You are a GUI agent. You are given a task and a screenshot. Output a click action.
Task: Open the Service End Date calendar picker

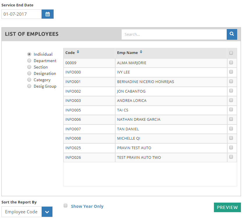[x=47, y=14]
